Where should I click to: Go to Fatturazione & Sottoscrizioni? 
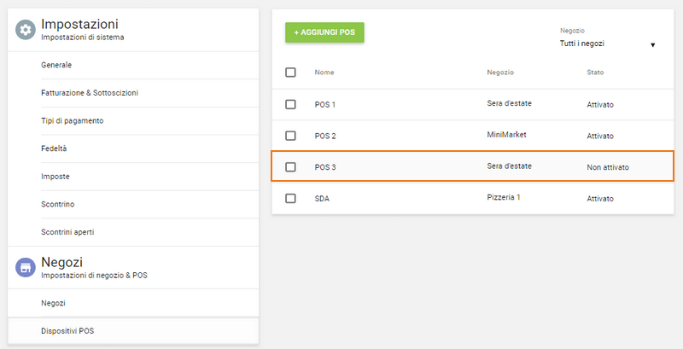tap(90, 93)
